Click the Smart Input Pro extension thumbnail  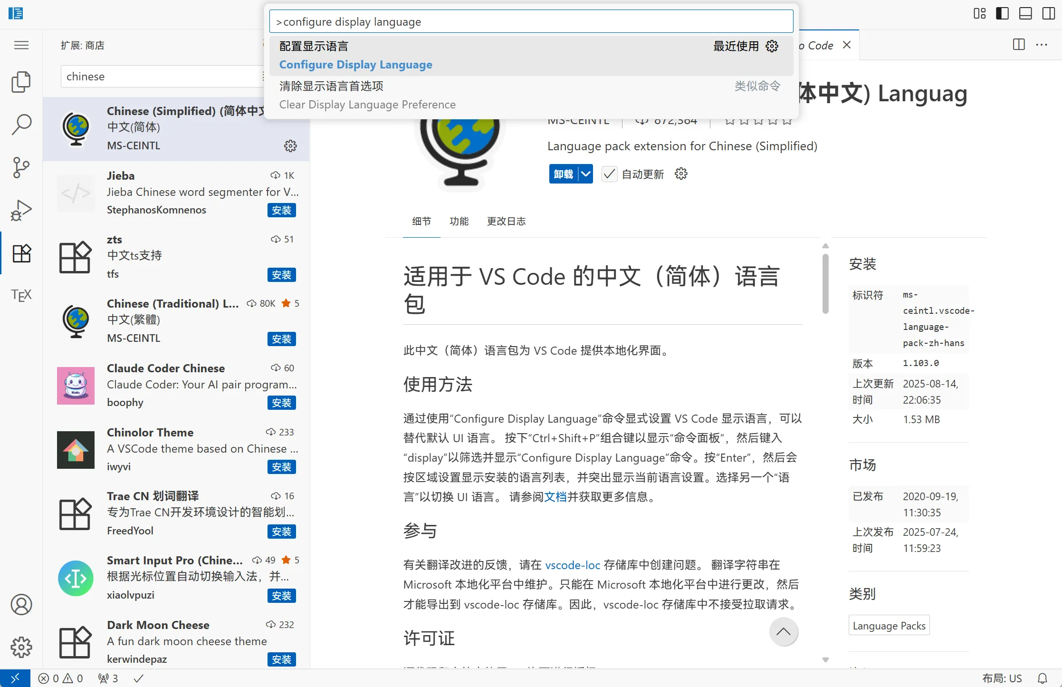click(76, 578)
